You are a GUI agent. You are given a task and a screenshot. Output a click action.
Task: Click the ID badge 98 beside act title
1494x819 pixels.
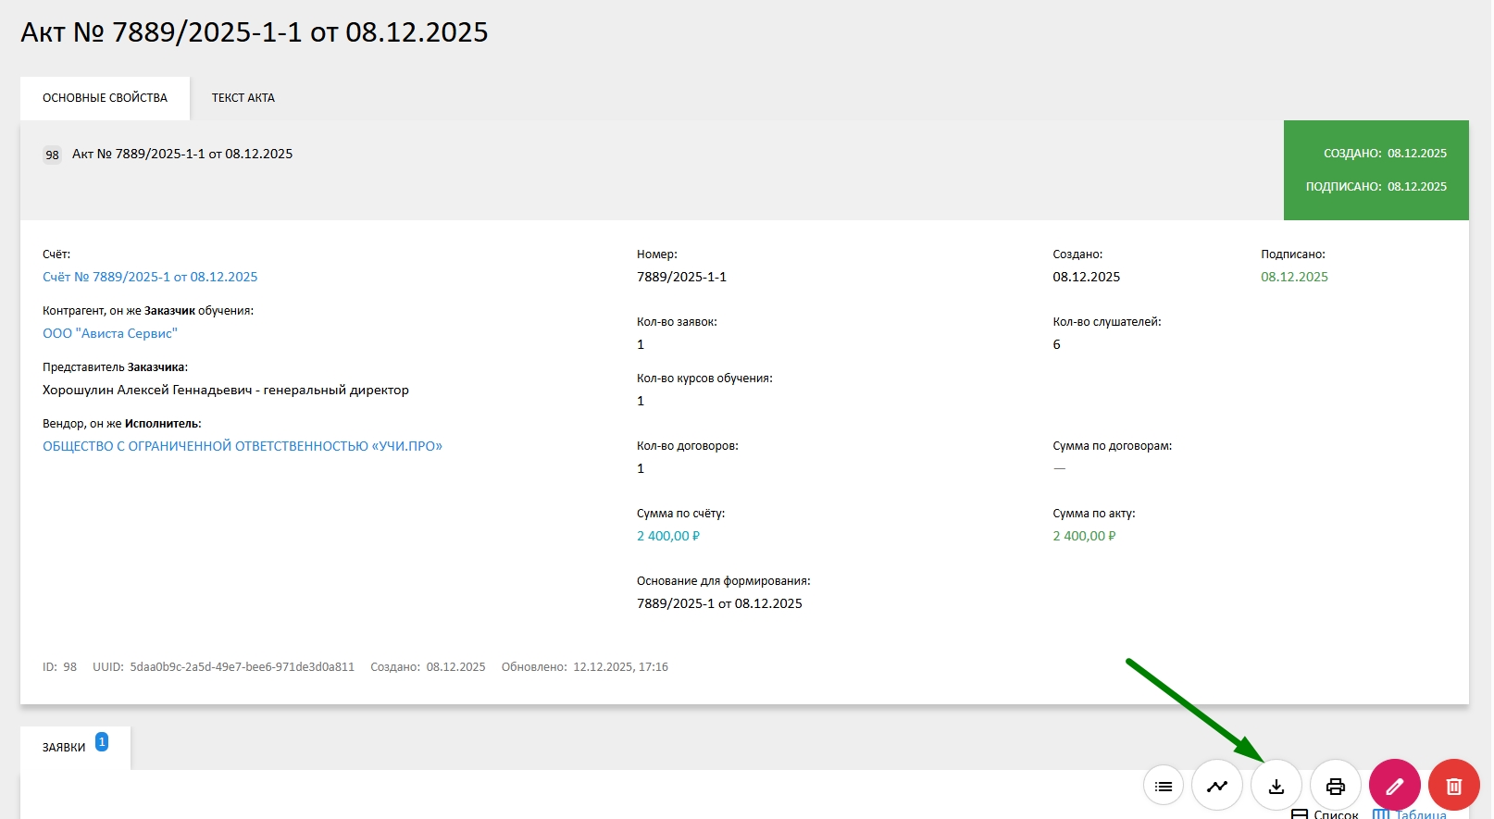(53, 155)
